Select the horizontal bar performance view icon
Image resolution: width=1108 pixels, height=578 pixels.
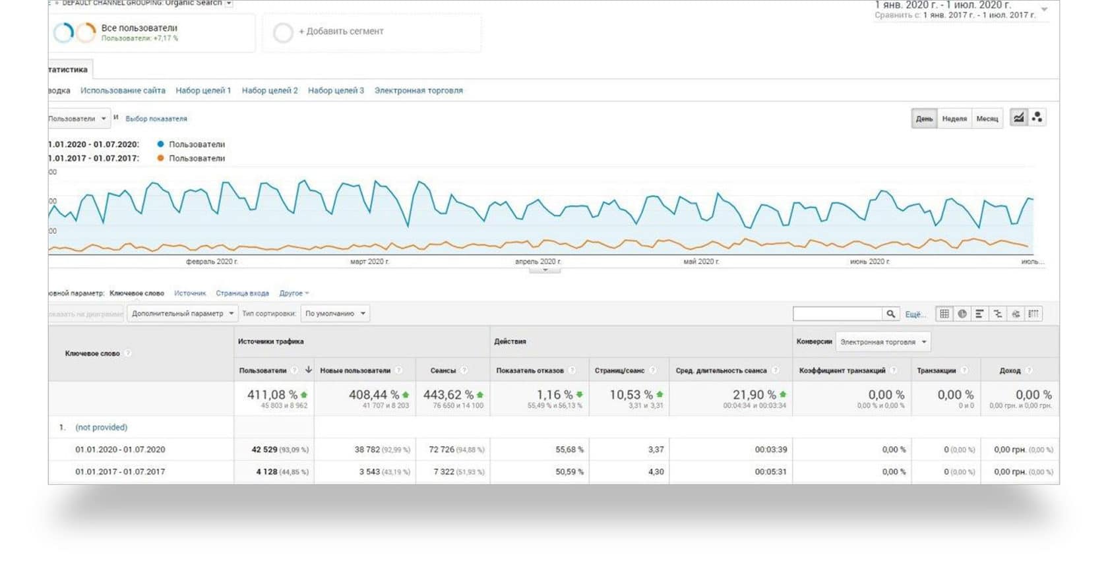point(979,314)
